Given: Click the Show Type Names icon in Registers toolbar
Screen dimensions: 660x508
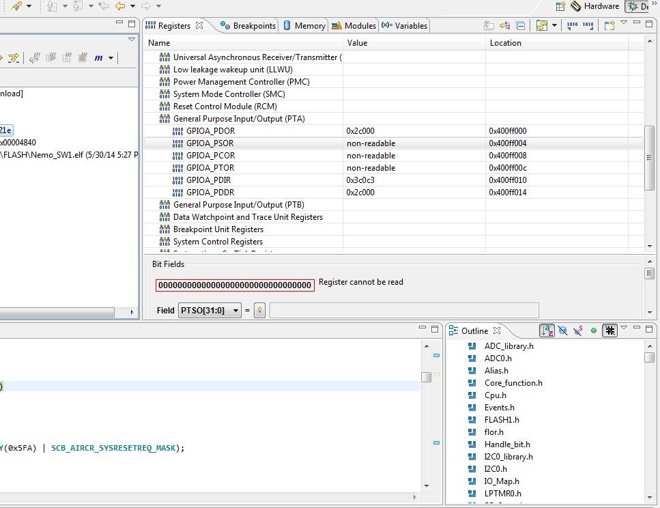Looking at the screenshot, I should [x=488, y=26].
